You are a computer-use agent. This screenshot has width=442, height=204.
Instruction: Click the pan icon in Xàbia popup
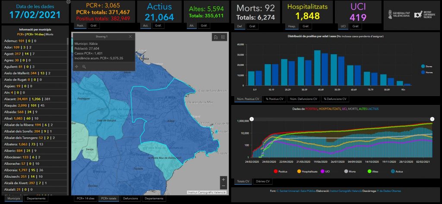coord(77,67)
